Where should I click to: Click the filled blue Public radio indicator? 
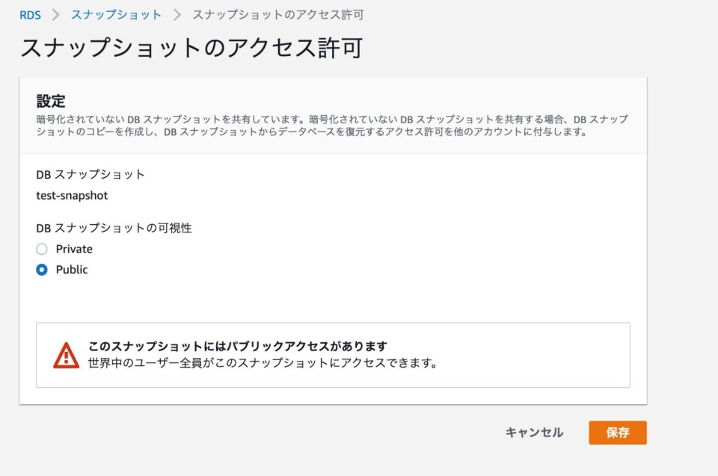(43, 270)
